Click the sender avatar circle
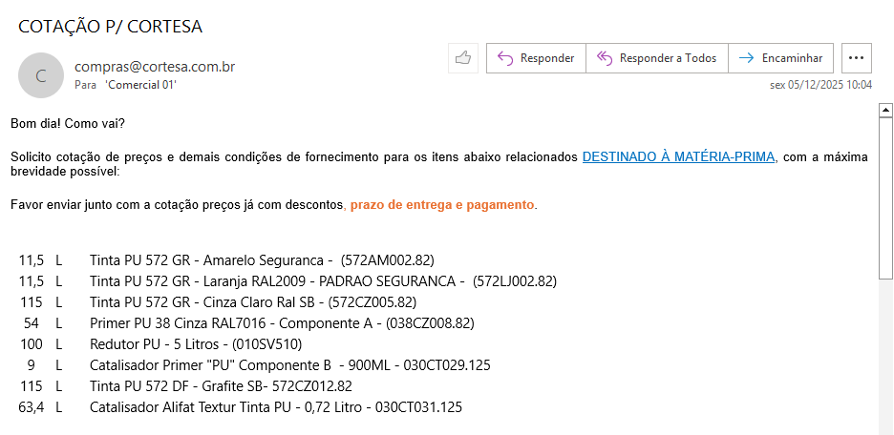The image size is (894, 435). pyautogui.click(x=40, y=75)
